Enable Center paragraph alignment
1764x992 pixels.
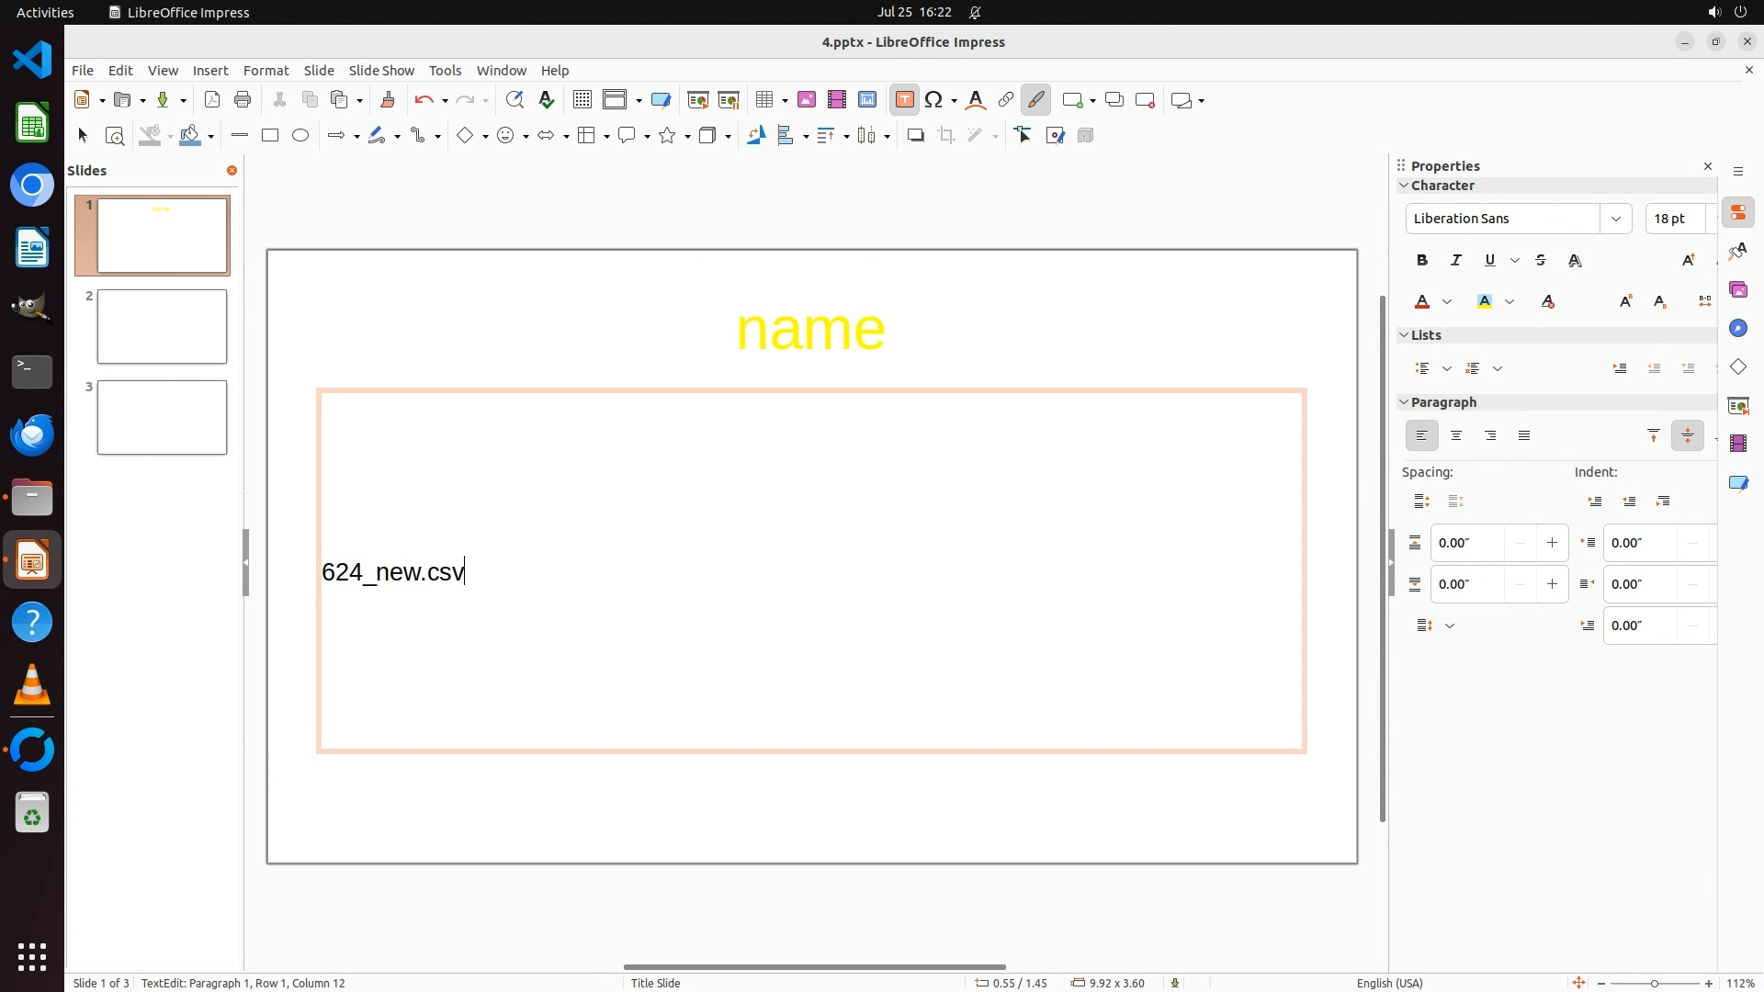pos(1456,436)
